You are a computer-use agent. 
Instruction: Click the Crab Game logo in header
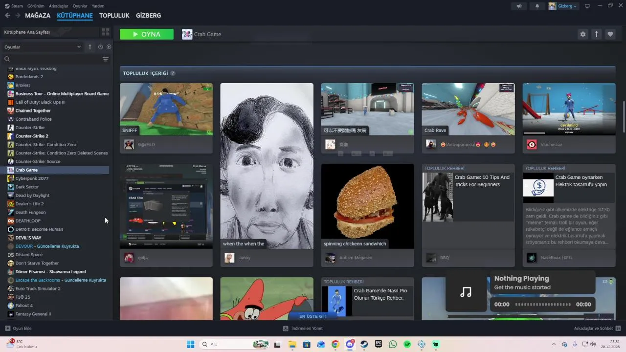187,34
